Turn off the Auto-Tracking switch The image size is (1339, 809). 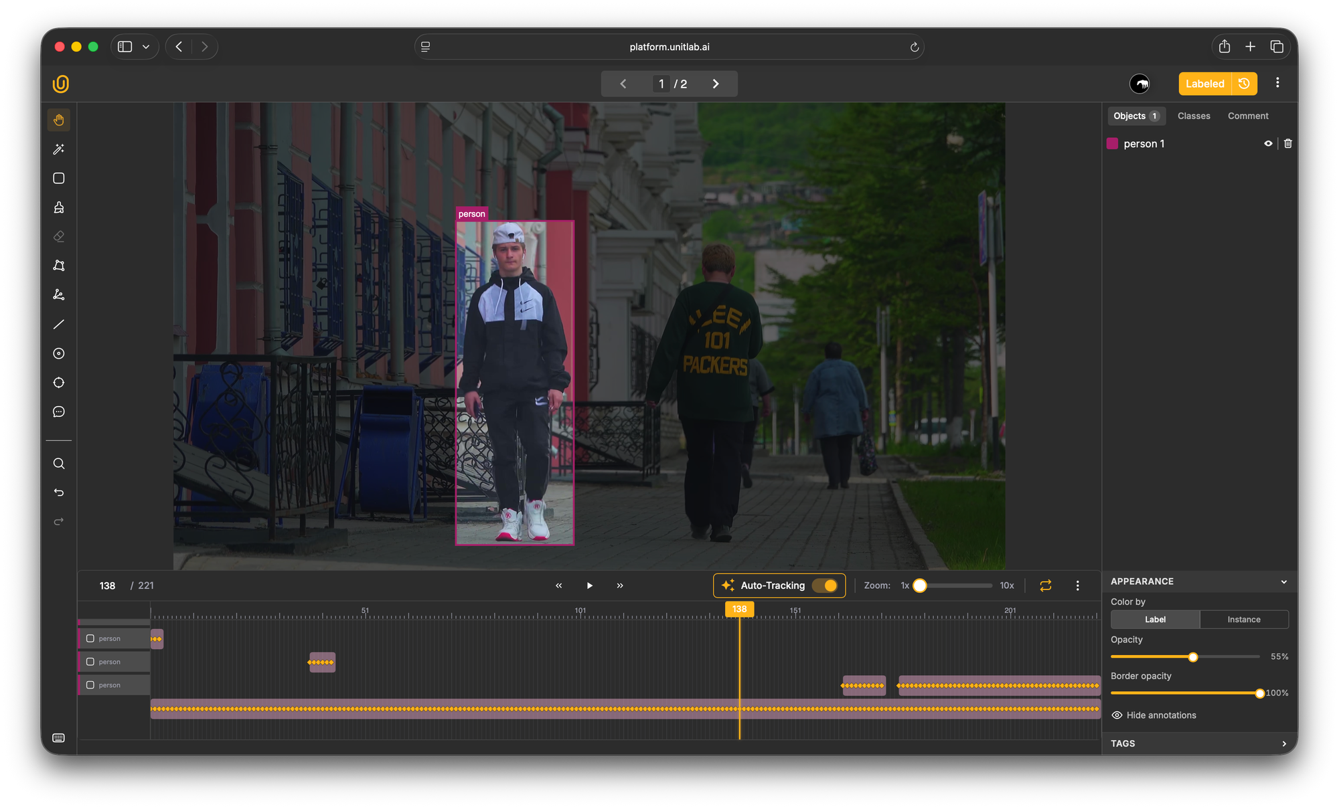[x=825, y=586]
